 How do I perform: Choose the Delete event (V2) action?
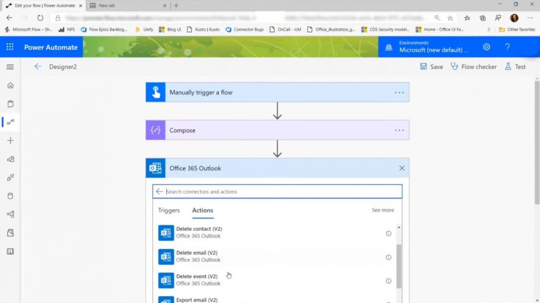click(x=275, y=280)
